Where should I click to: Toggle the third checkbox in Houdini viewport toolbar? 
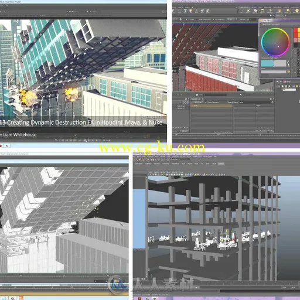[213, 19]
